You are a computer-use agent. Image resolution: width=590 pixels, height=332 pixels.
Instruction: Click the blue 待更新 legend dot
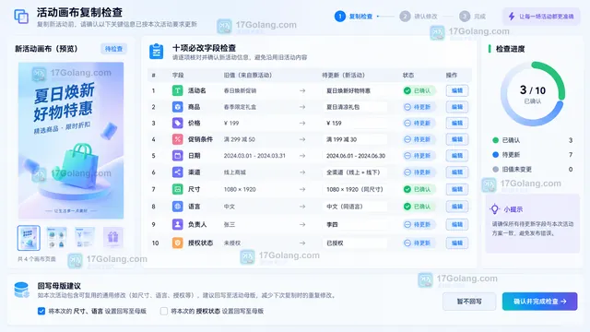pyautogui.click(x=496, y=155)
